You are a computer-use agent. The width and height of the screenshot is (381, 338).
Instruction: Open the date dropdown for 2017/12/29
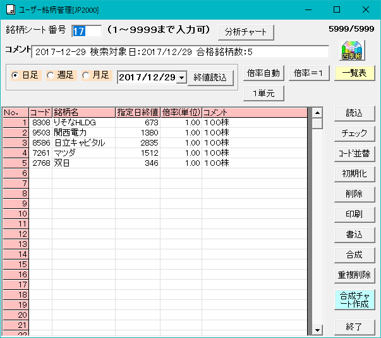182,77
